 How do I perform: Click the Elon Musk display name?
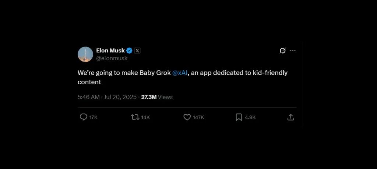(110, 51)
